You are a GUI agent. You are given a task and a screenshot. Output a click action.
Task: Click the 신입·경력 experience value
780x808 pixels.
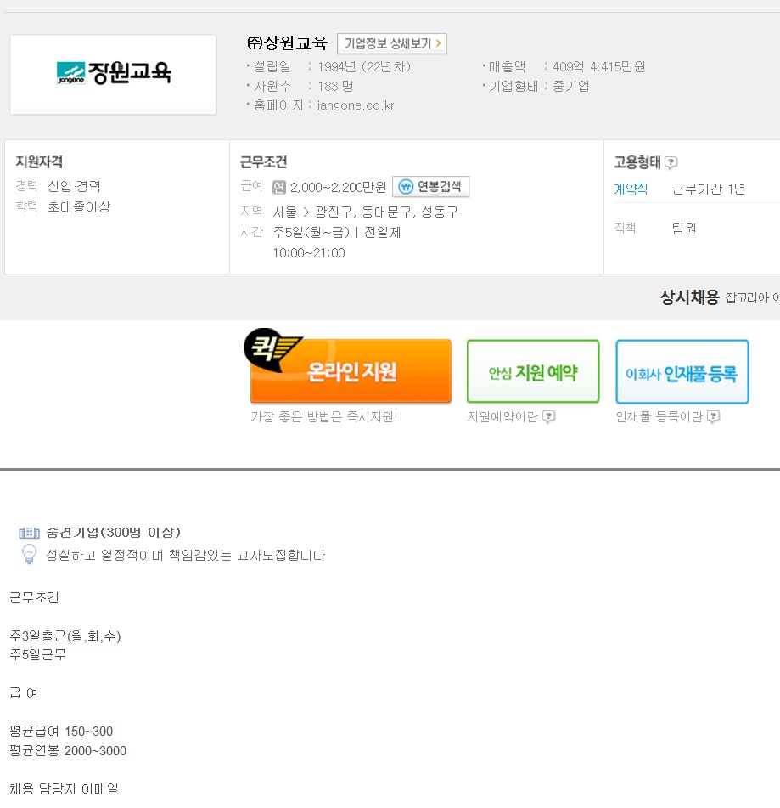tap(74, 186)
